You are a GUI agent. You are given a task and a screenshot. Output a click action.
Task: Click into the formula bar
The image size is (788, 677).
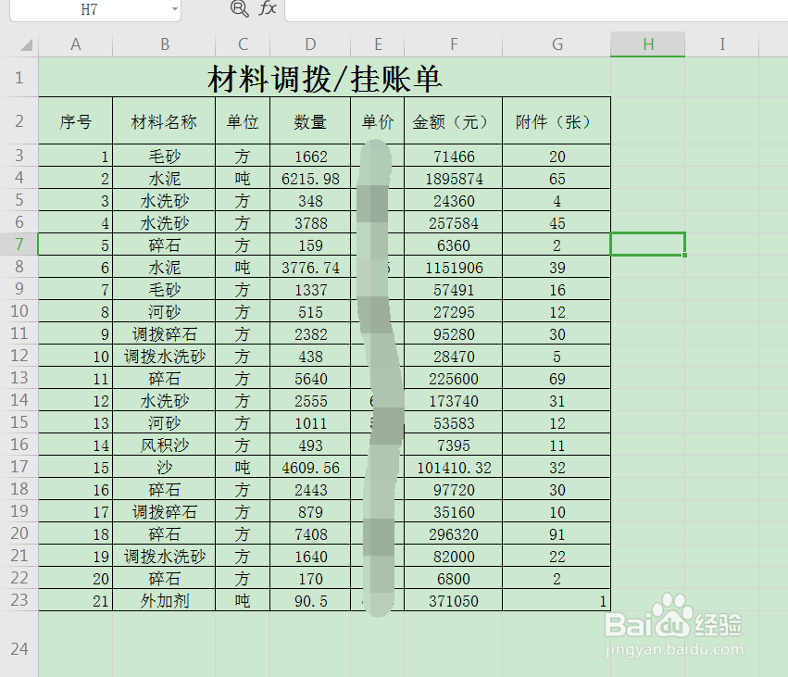536,10
